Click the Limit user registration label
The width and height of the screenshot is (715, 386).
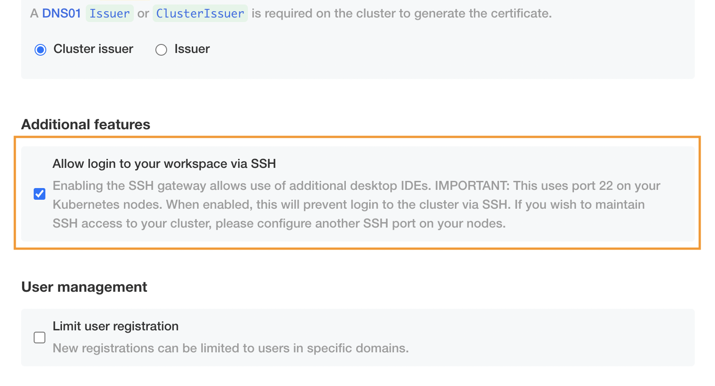116,326
